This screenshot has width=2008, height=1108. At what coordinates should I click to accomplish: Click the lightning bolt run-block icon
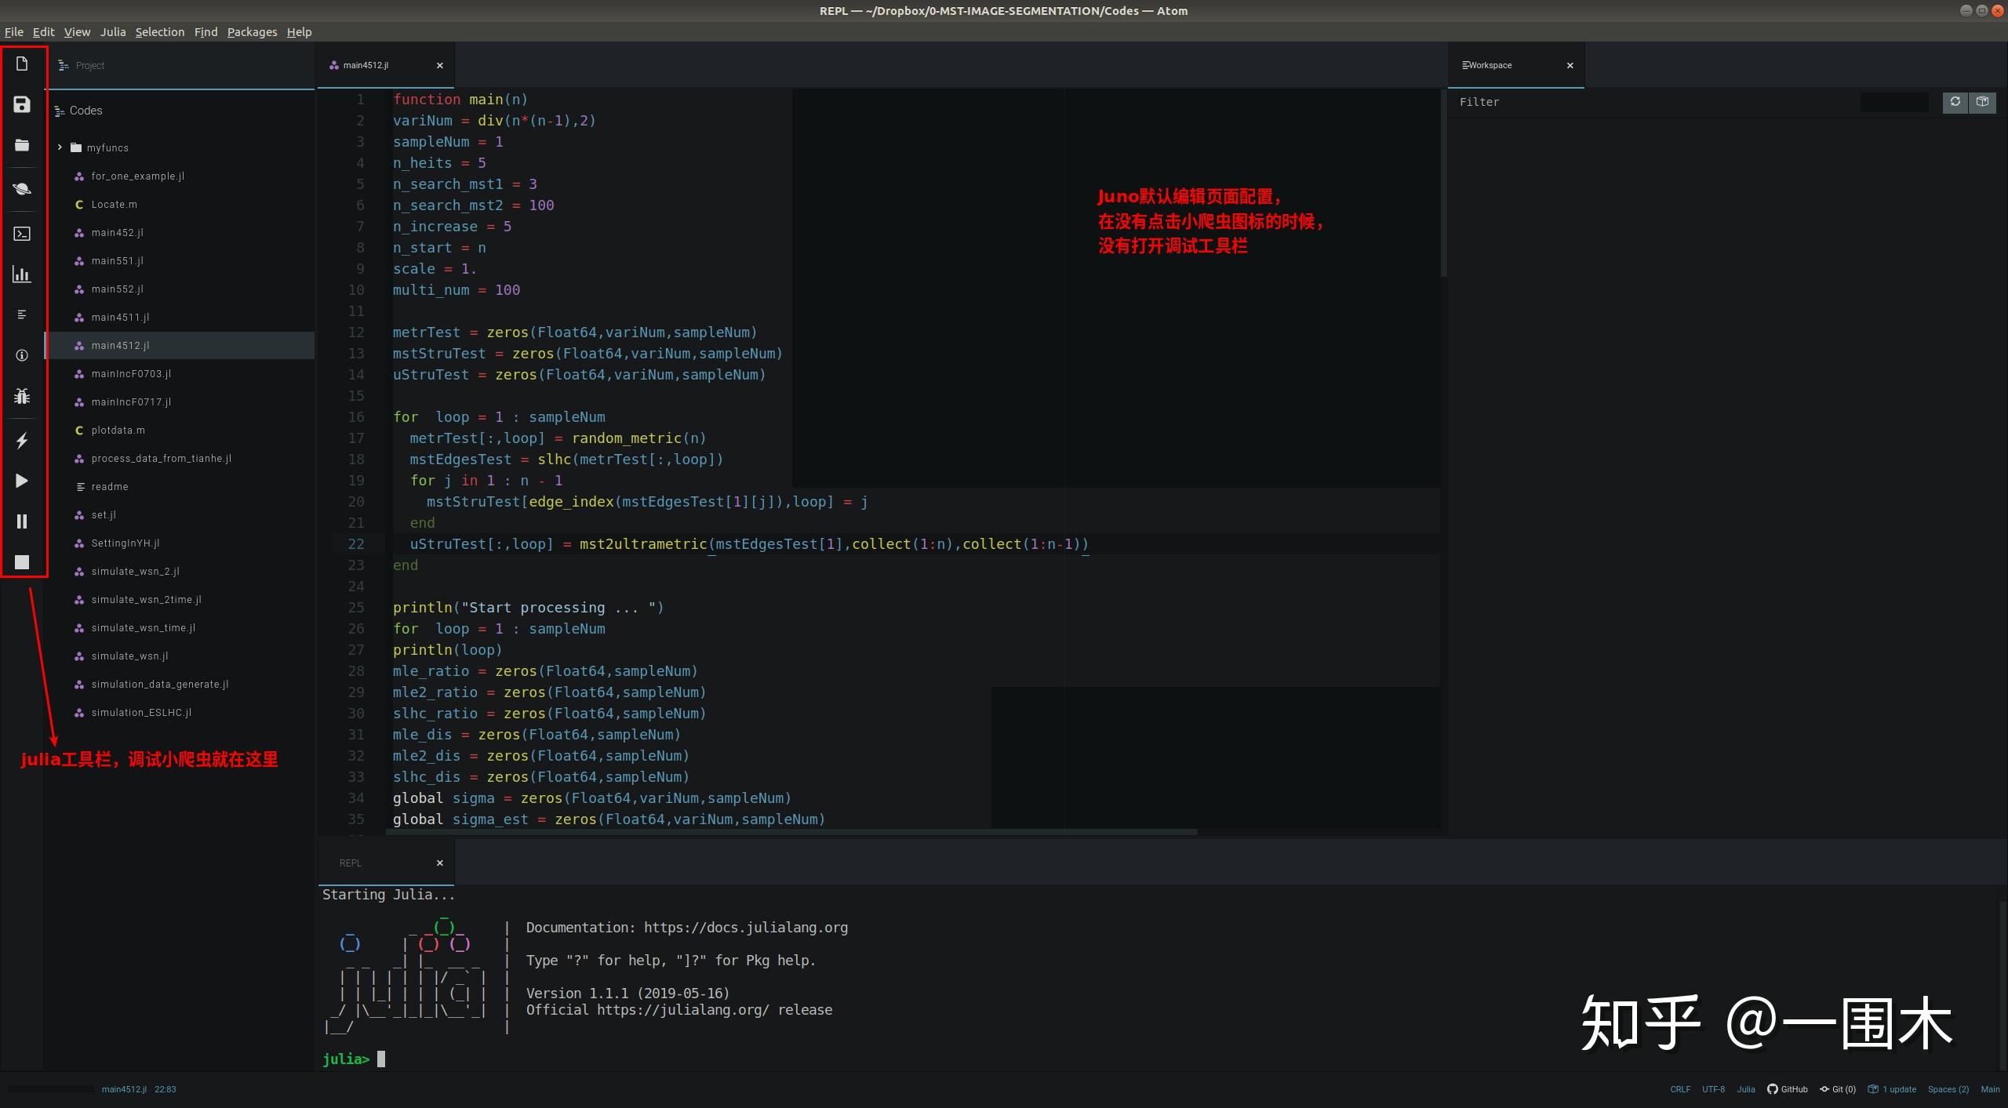tap(22, 440)
